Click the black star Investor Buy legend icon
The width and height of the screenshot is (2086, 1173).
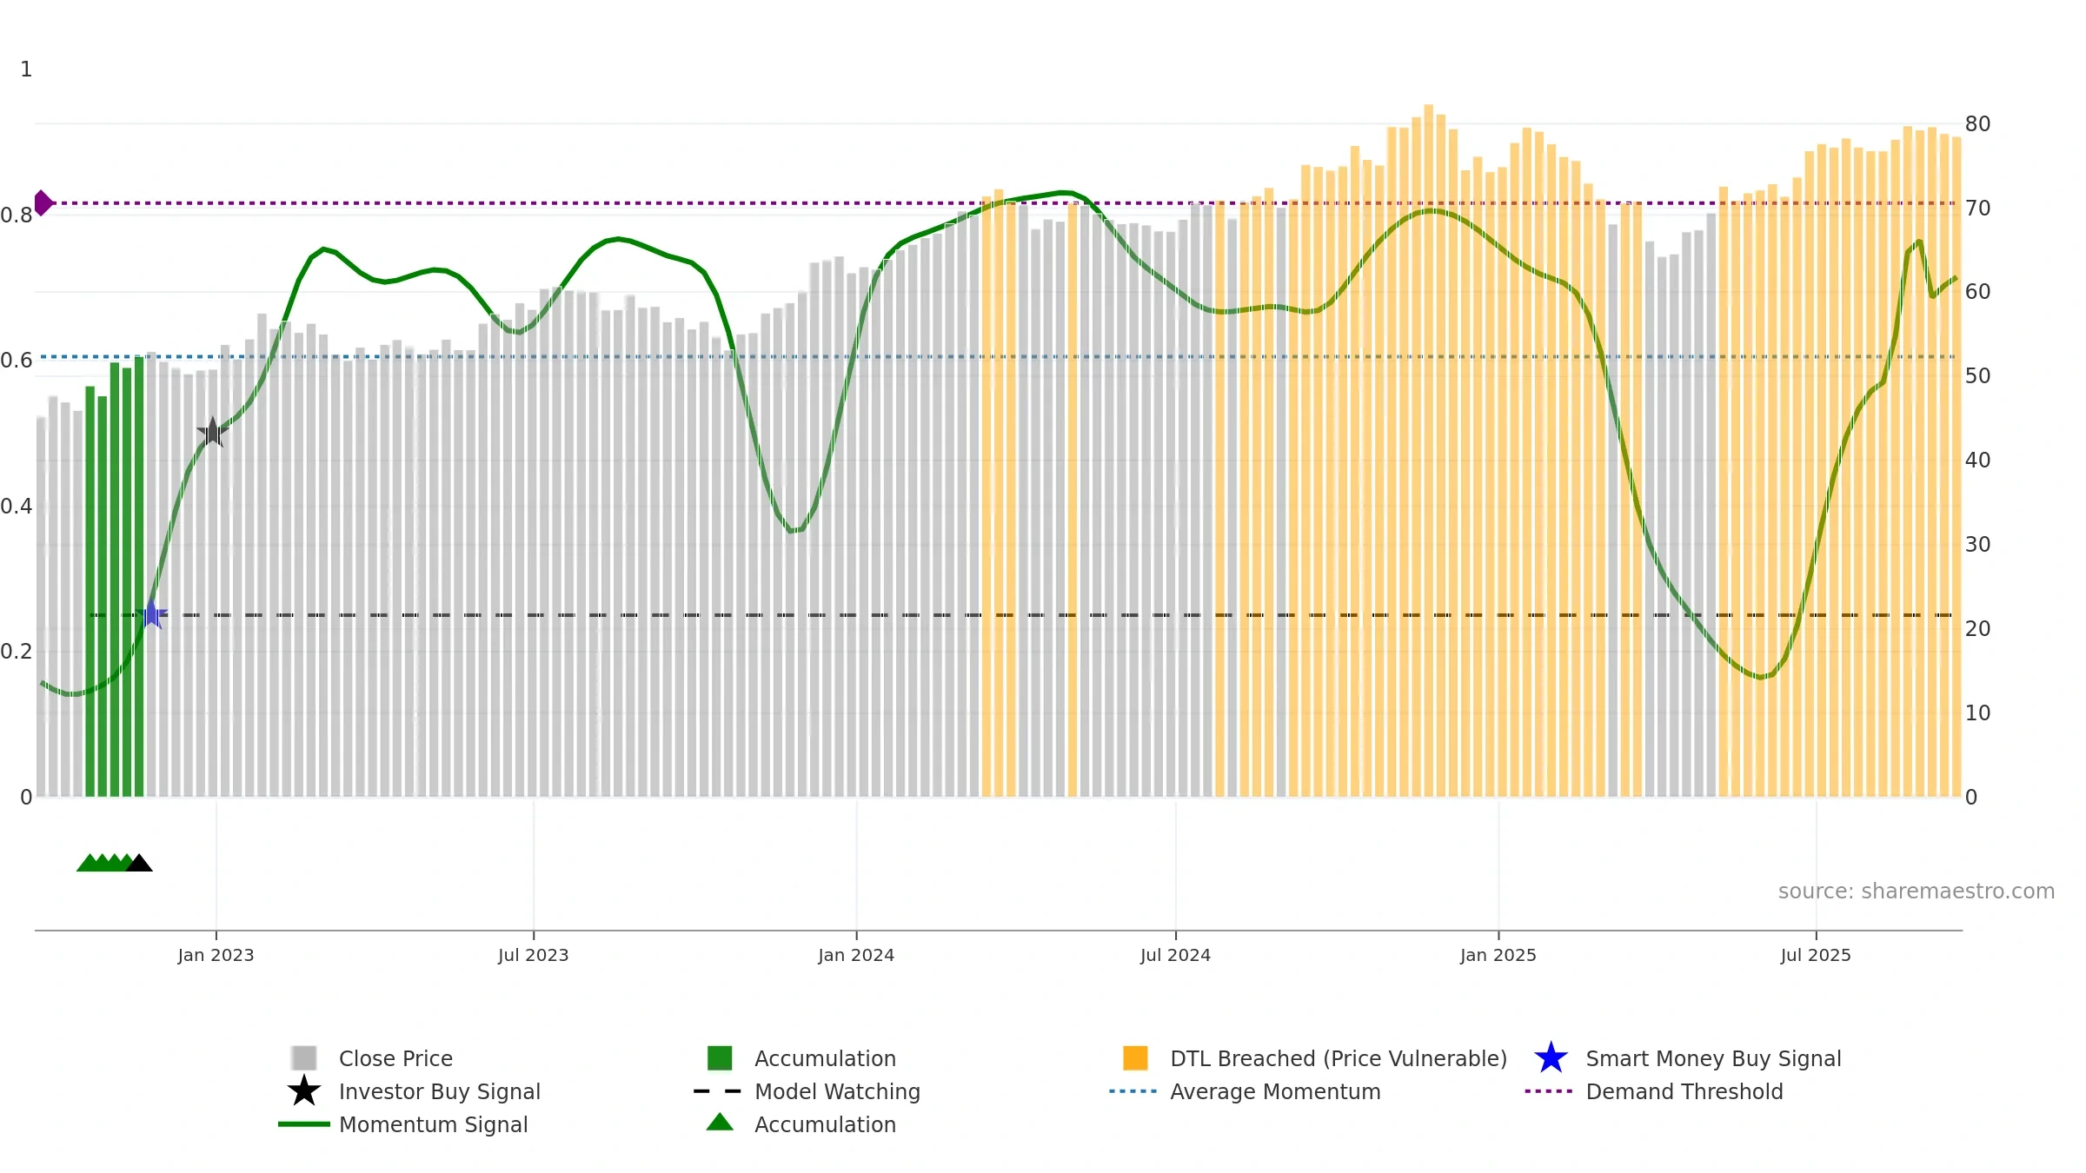[x=304, y=1090]
